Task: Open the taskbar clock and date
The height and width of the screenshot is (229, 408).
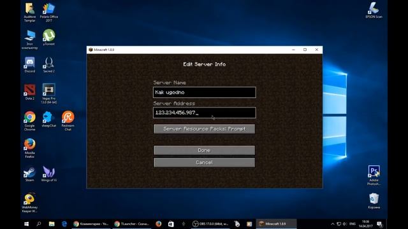Action: 365,224
